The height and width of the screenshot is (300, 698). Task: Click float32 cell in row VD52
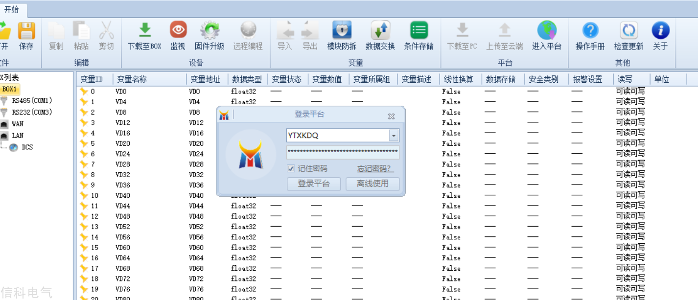click(x=244, y=227)
